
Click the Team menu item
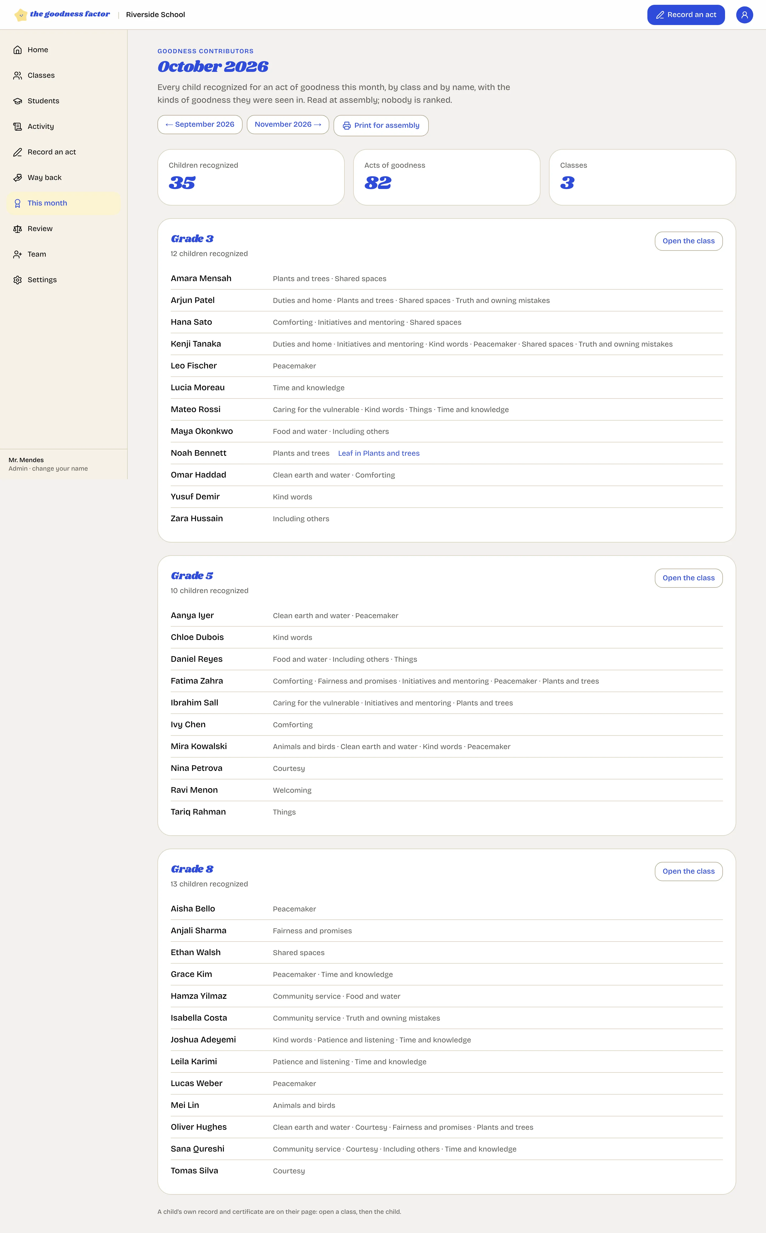(x=63, y=254)
